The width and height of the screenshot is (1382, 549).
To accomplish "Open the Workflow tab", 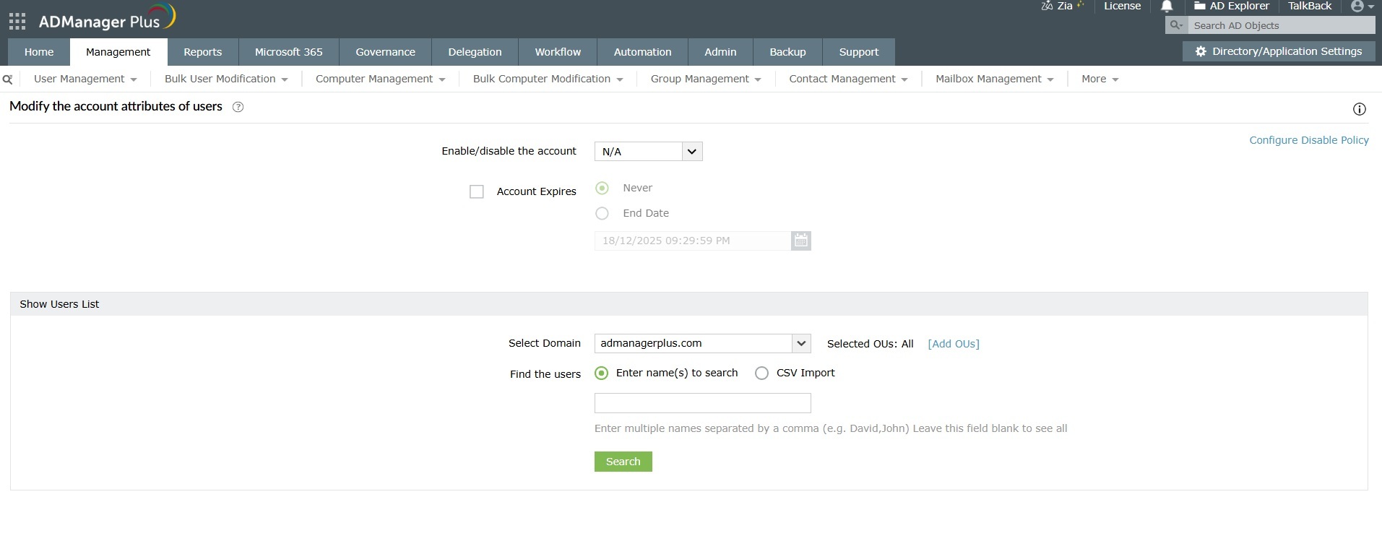I will 558,52.
